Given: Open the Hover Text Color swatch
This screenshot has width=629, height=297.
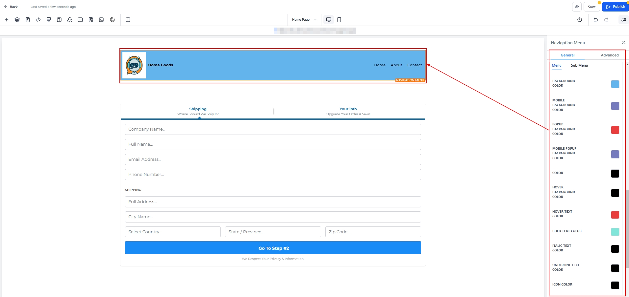Looking at the screenshot, I should [x=615, y=215].
